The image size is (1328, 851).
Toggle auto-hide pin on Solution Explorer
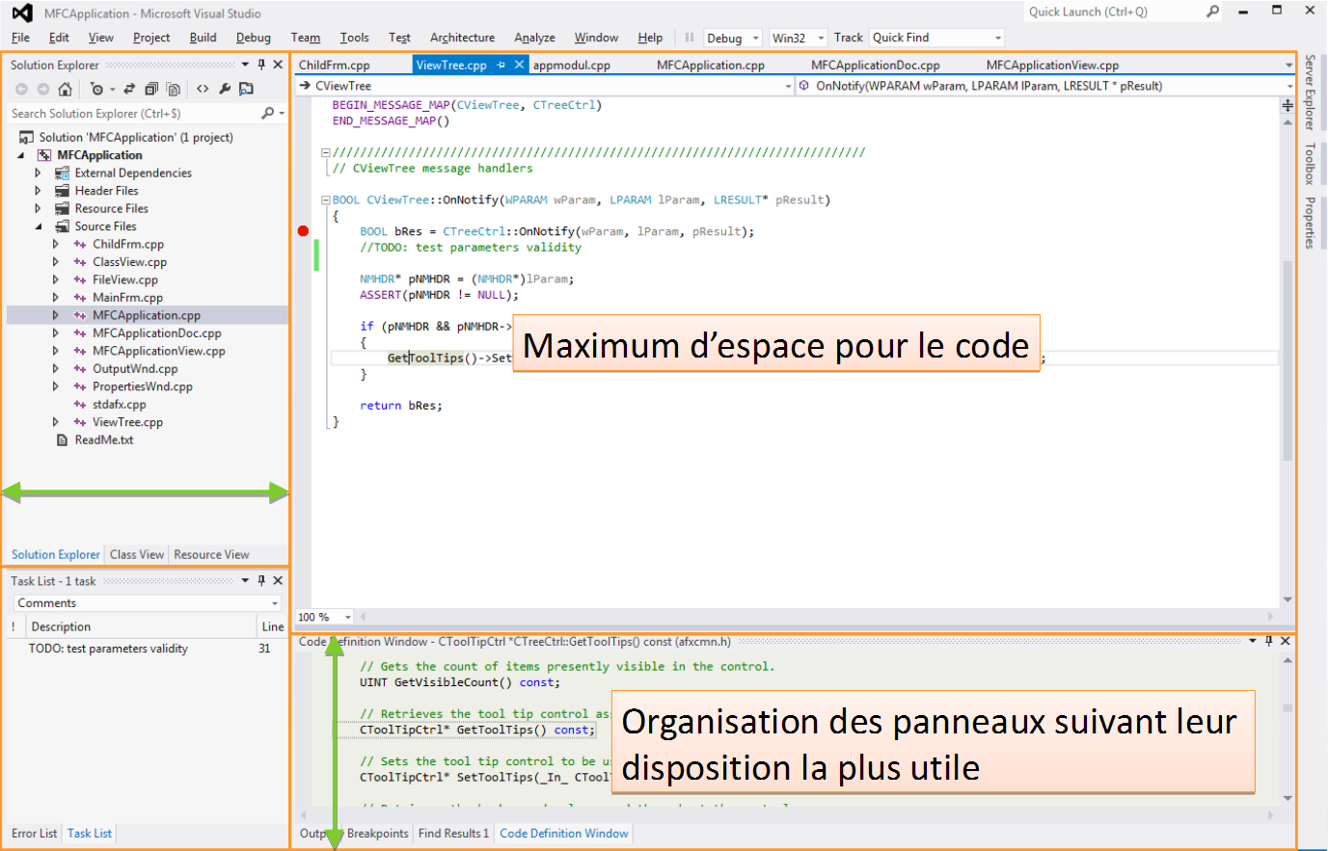tap(261, 65)
